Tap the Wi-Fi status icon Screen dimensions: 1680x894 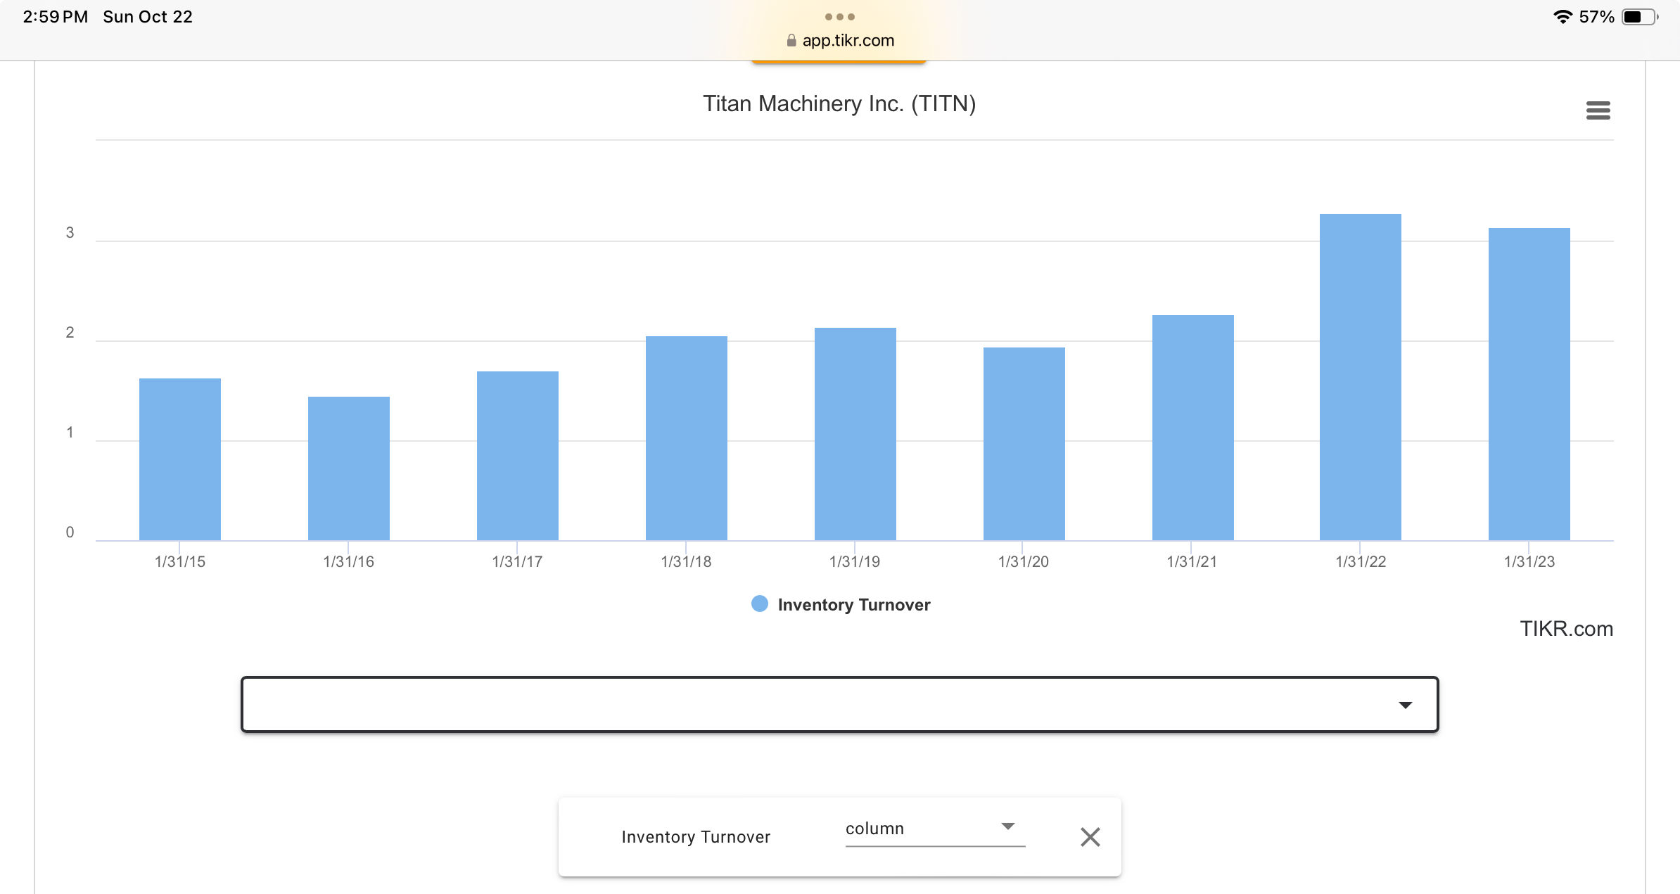(1562, 17)
